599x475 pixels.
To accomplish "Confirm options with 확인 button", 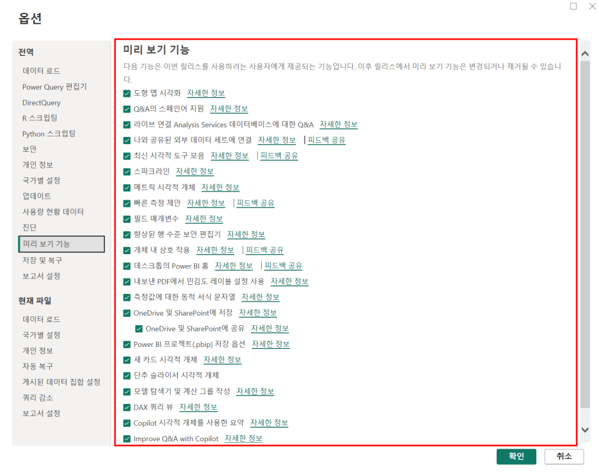I will tap(516, 456).
